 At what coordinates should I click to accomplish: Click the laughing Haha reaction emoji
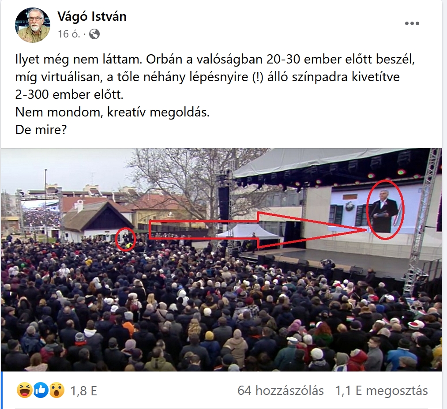[24, 390]
